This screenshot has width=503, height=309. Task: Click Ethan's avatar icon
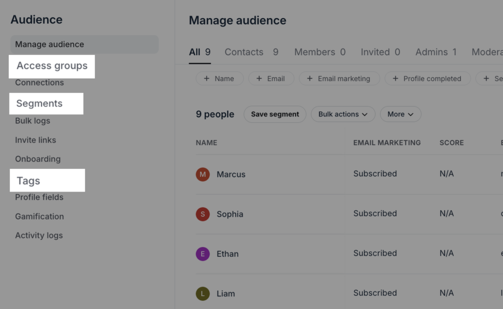point(203,254)
